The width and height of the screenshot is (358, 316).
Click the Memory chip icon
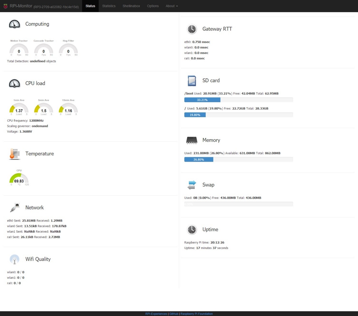coord(192,140)
